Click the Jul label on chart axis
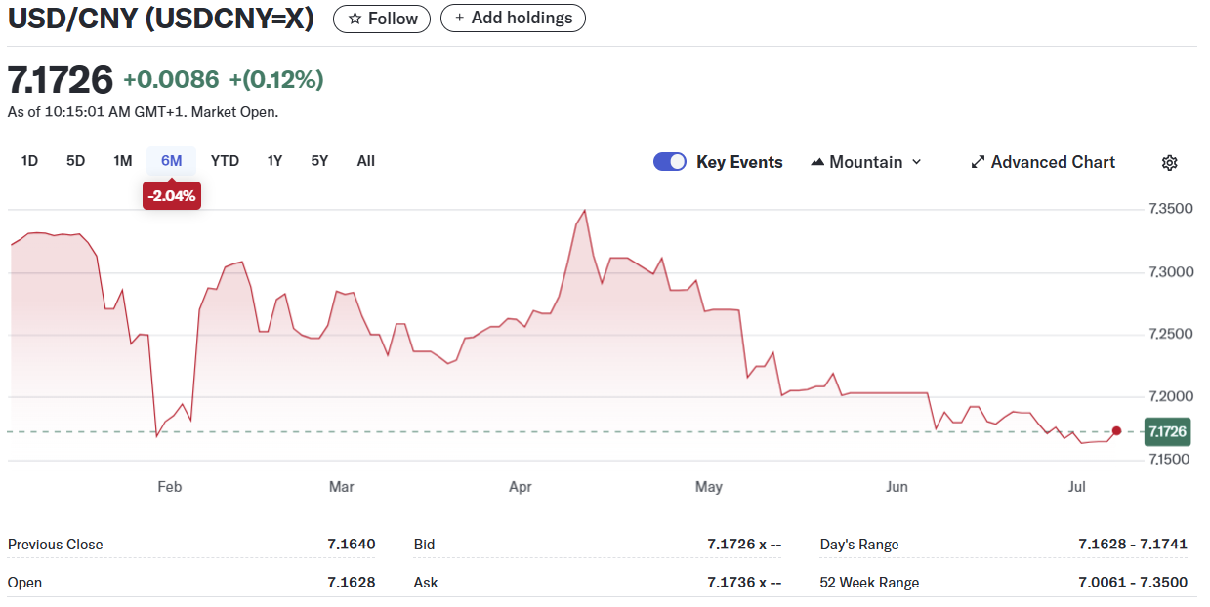 pyautogui.click(x=1076, y=487)
